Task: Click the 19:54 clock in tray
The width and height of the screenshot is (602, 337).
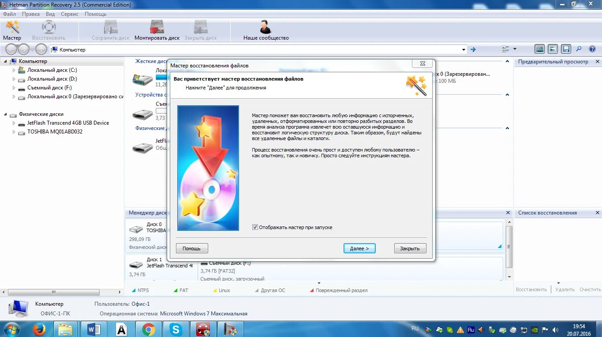Action: [x=579, y=326]
